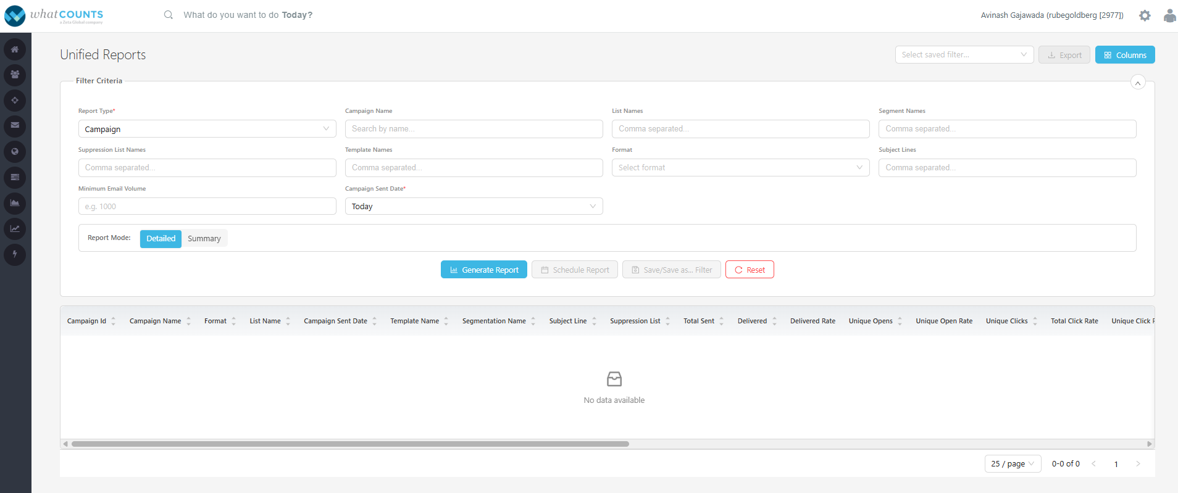Click the horizontal table scrollbar

tap(350, 444)
